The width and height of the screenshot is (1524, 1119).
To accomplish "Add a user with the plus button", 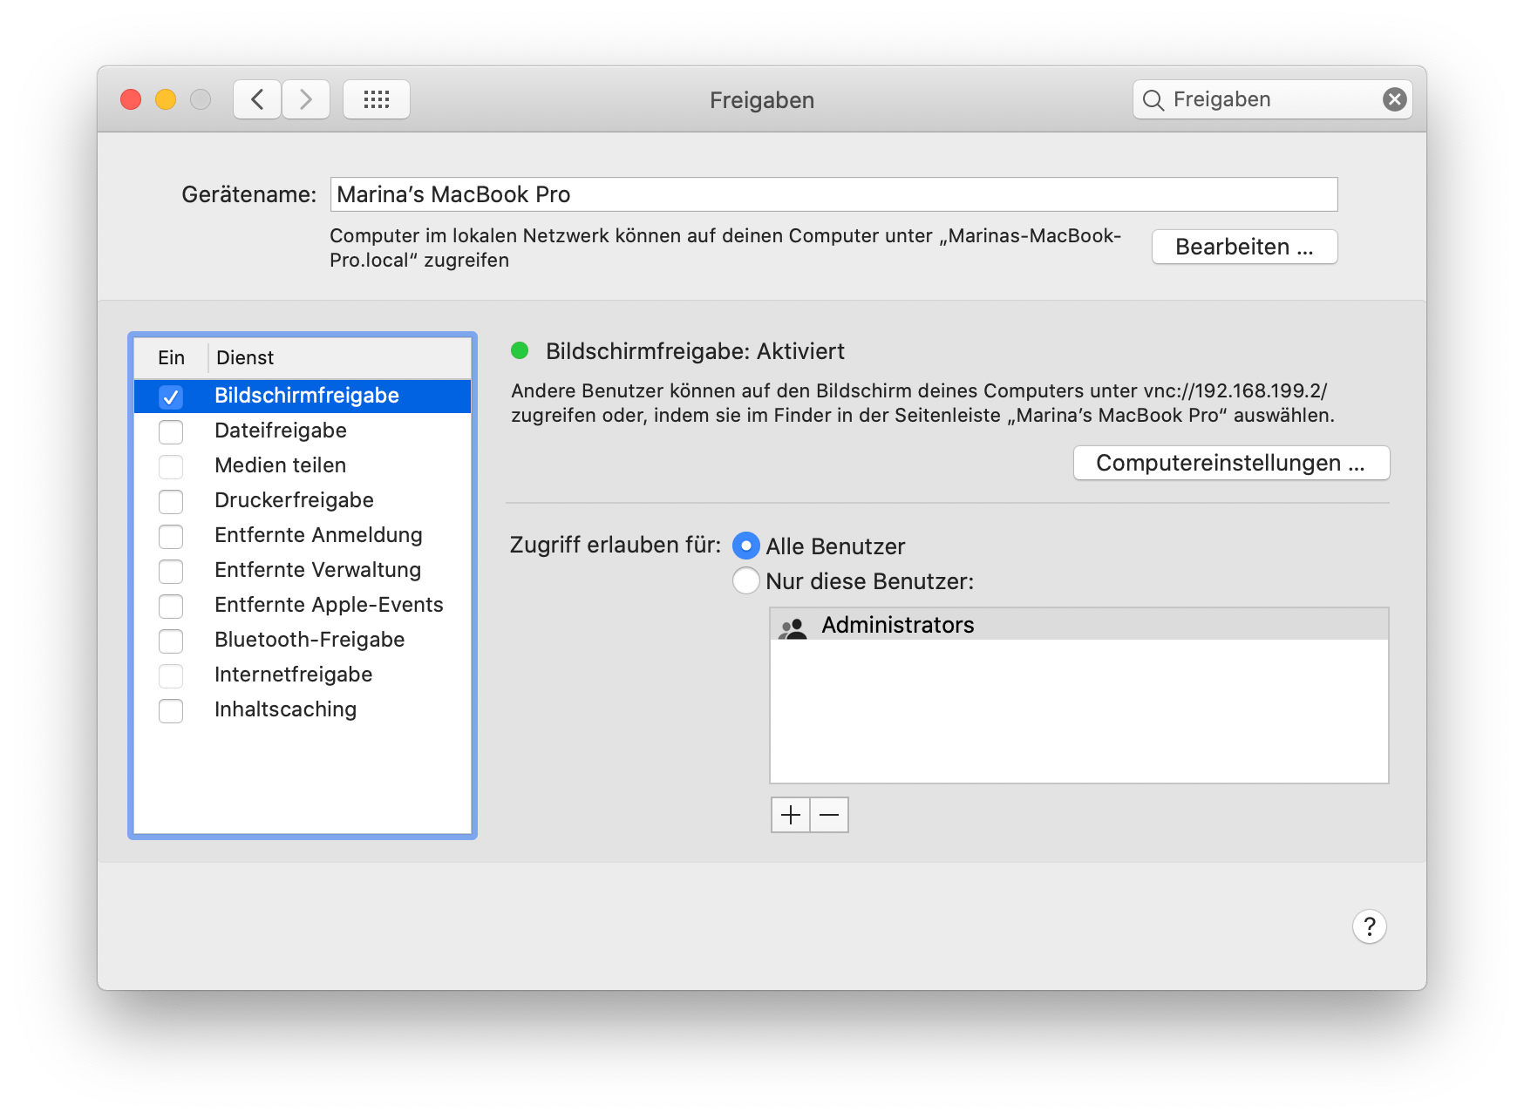I will (x=791, y=815).
